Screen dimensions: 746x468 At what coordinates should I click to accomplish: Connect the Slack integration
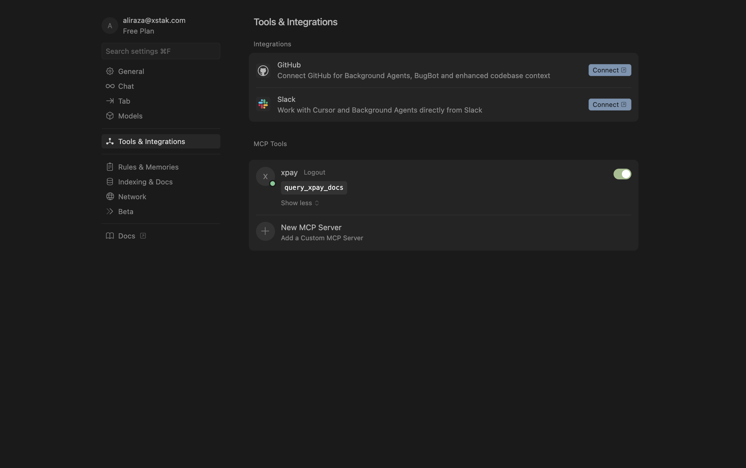[610, 105]
